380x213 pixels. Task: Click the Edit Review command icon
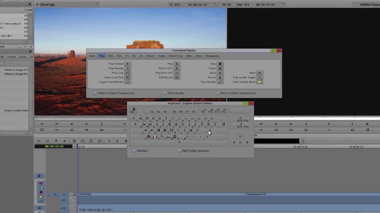coord(177,78)
